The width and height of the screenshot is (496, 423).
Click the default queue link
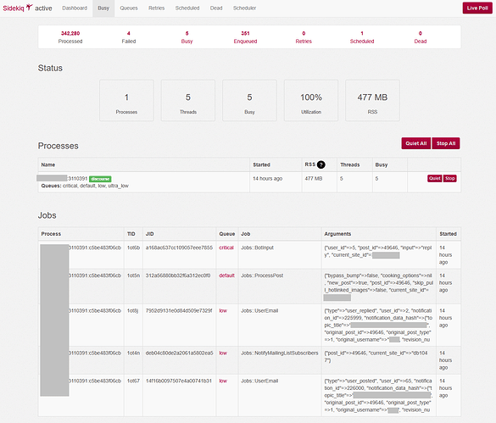coord(227,276)
